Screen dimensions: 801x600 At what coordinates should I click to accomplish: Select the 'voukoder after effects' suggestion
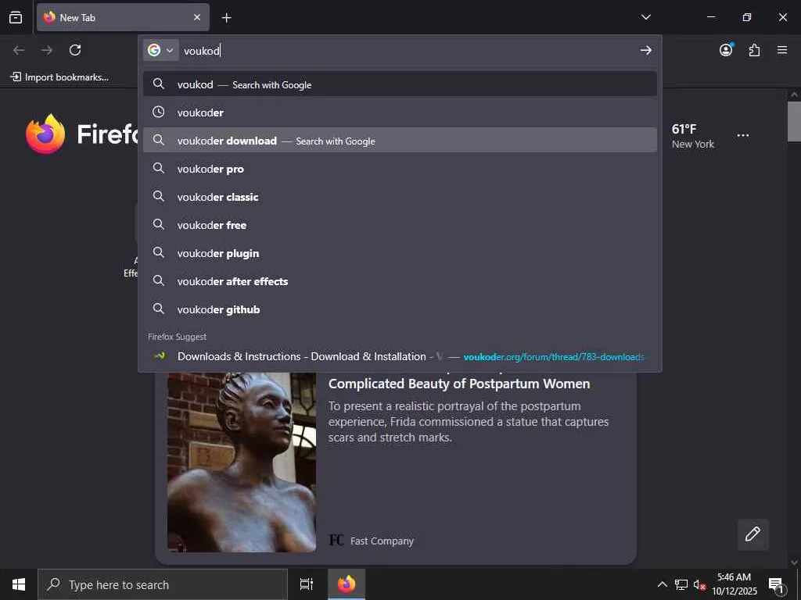click(x=400, y=281)
